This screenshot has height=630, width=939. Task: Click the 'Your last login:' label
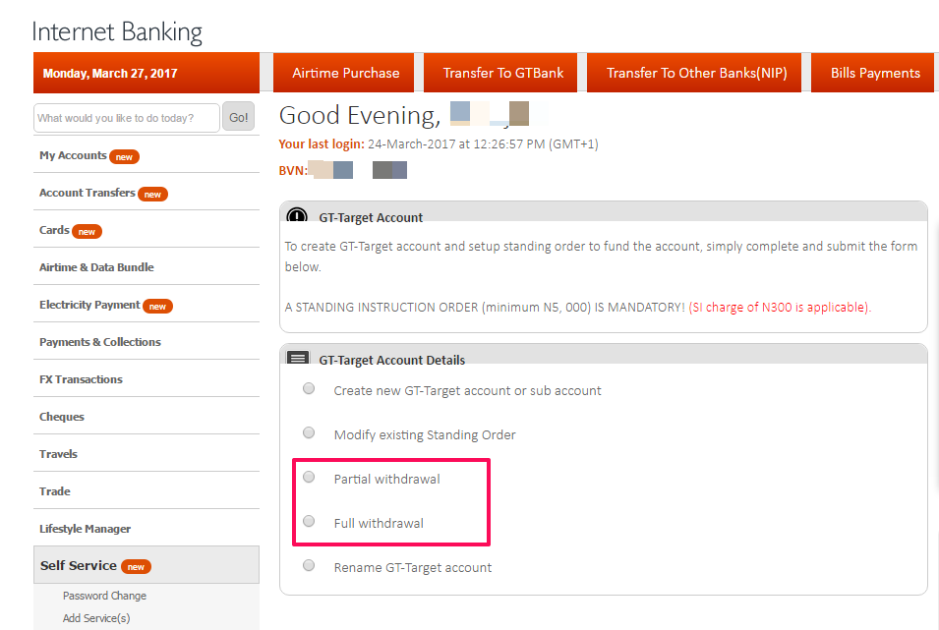coord(321,143)
